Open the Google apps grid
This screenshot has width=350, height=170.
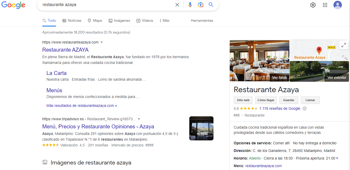click(x=325, y=5)
